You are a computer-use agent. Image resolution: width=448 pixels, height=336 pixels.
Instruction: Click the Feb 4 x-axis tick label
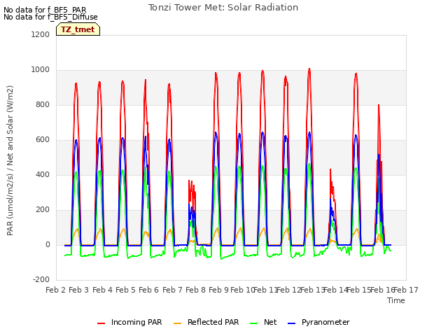coord(103,290)
